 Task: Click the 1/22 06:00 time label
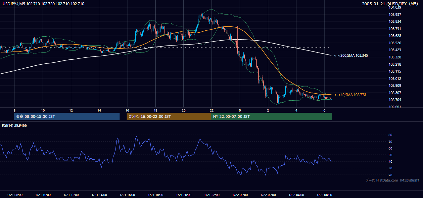pyautogui.click(x=324, y=195)
